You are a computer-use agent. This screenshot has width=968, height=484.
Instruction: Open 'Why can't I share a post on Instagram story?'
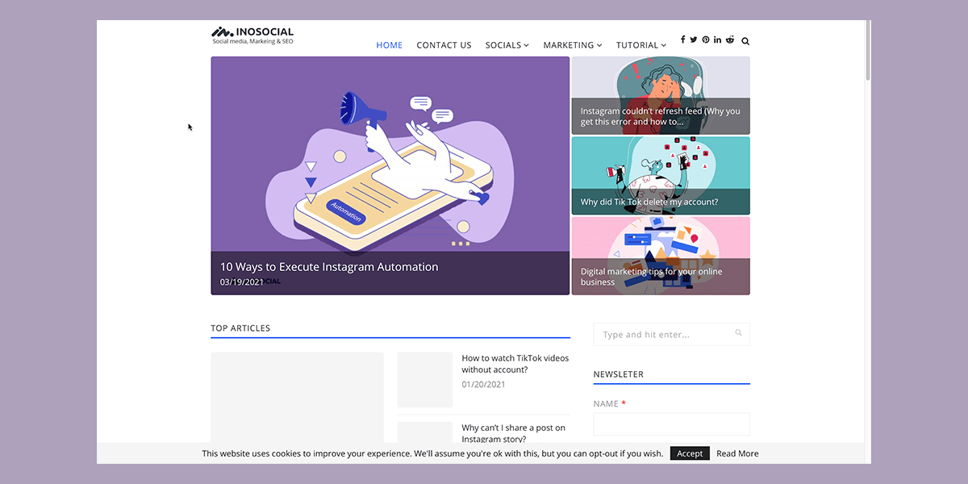(514, 433)
